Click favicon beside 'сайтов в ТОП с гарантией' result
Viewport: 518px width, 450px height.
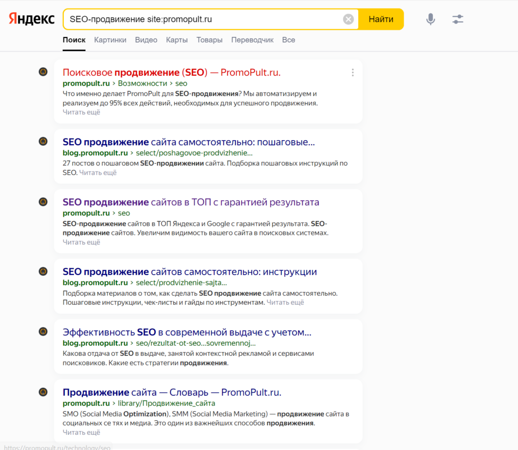43,201
